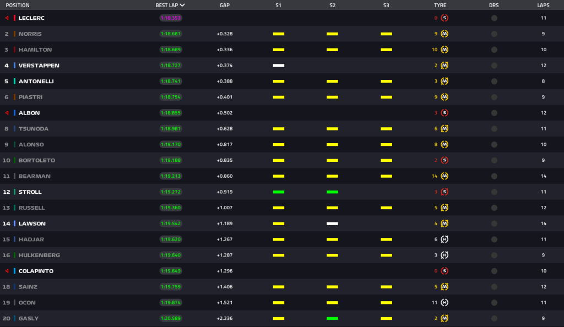Click Hamilton's medium tyre icon
The width and height of the screenshot is (564, 327).
click(444, 50)
